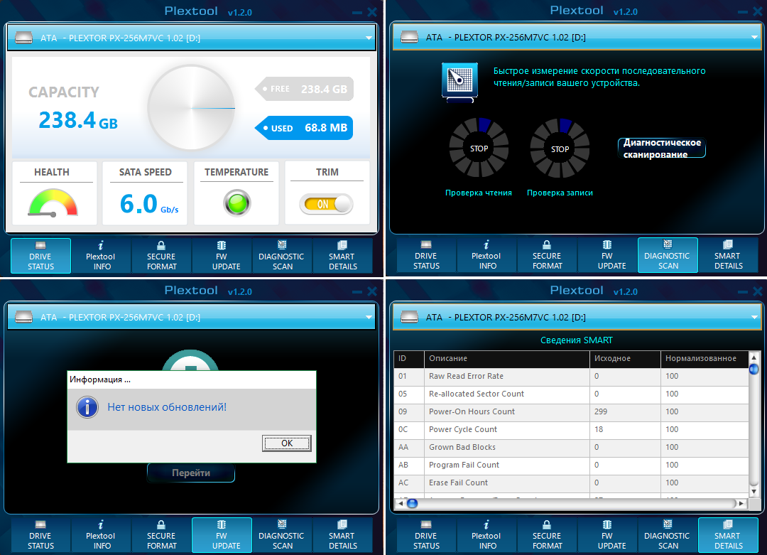Click the write test STOP dial
This screenshot has width=767, height=555.
[560, 149]
